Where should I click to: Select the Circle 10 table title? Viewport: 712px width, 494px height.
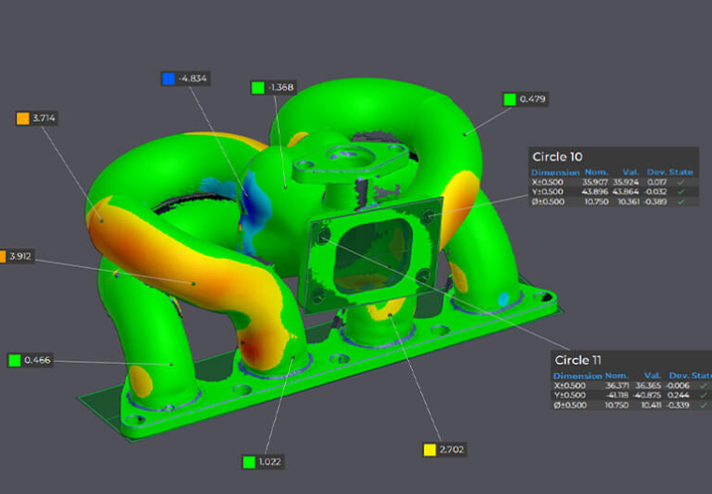(556, 157)
